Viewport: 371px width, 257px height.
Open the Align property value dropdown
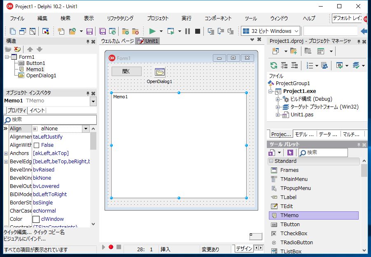tap(86, 129)
